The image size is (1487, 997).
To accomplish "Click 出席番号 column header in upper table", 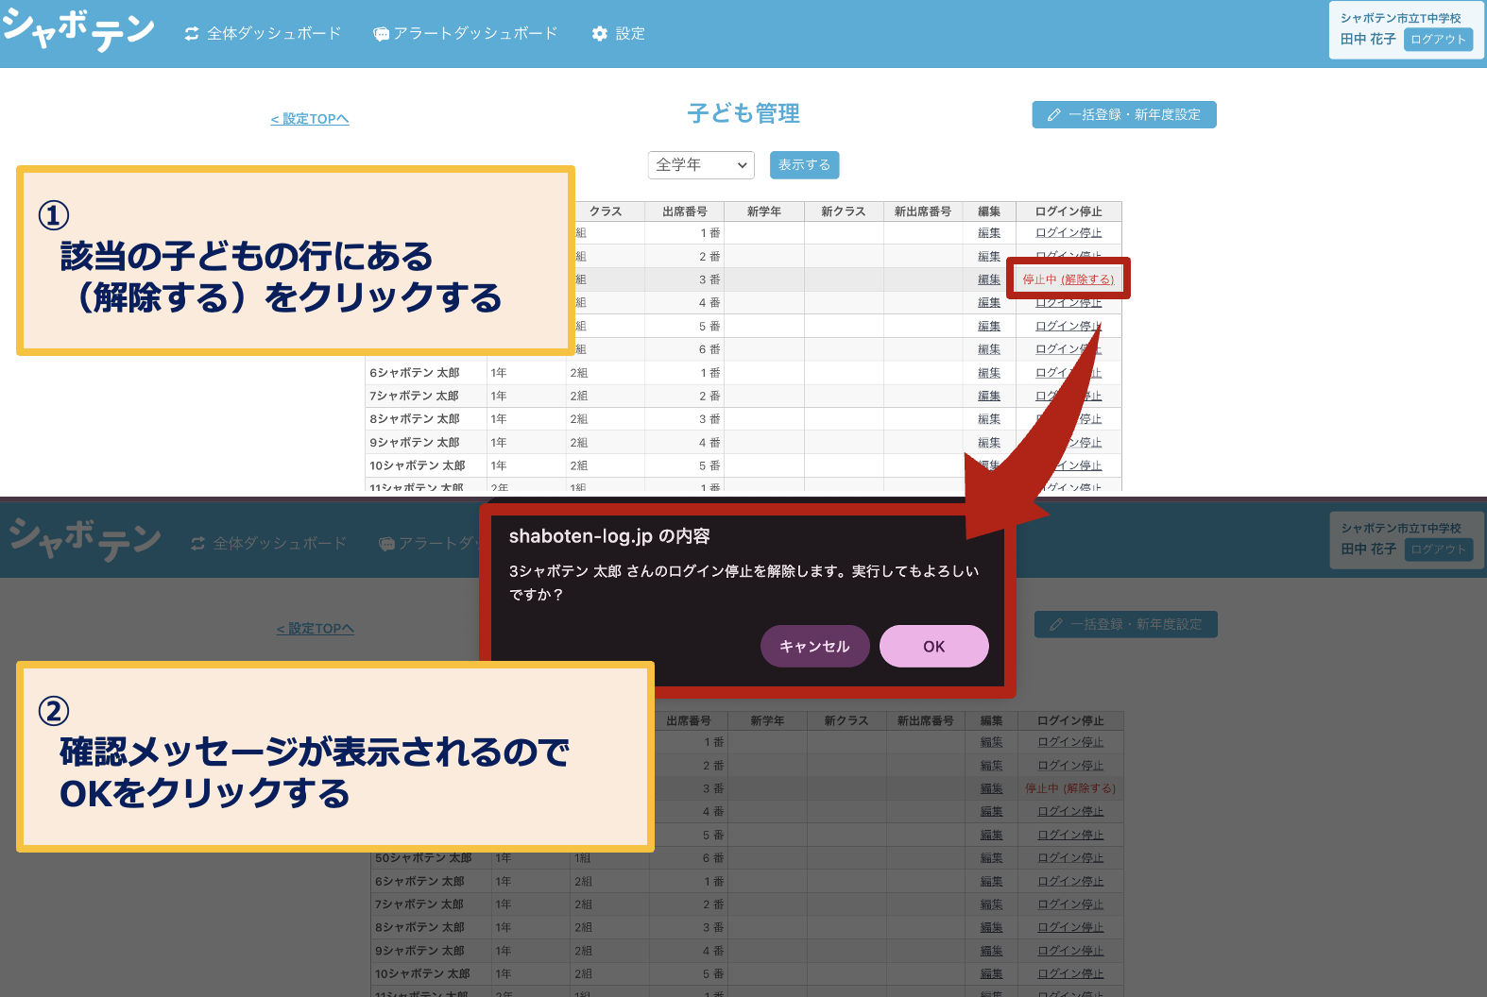I will click(x=685, y=211).
